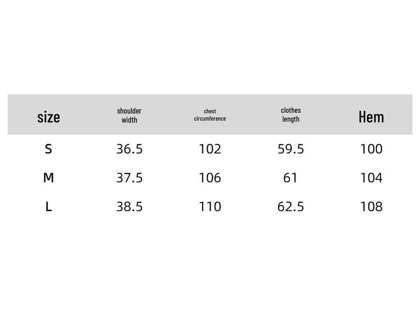
Task: Click clothes length value 61
Action: [290, 178]
